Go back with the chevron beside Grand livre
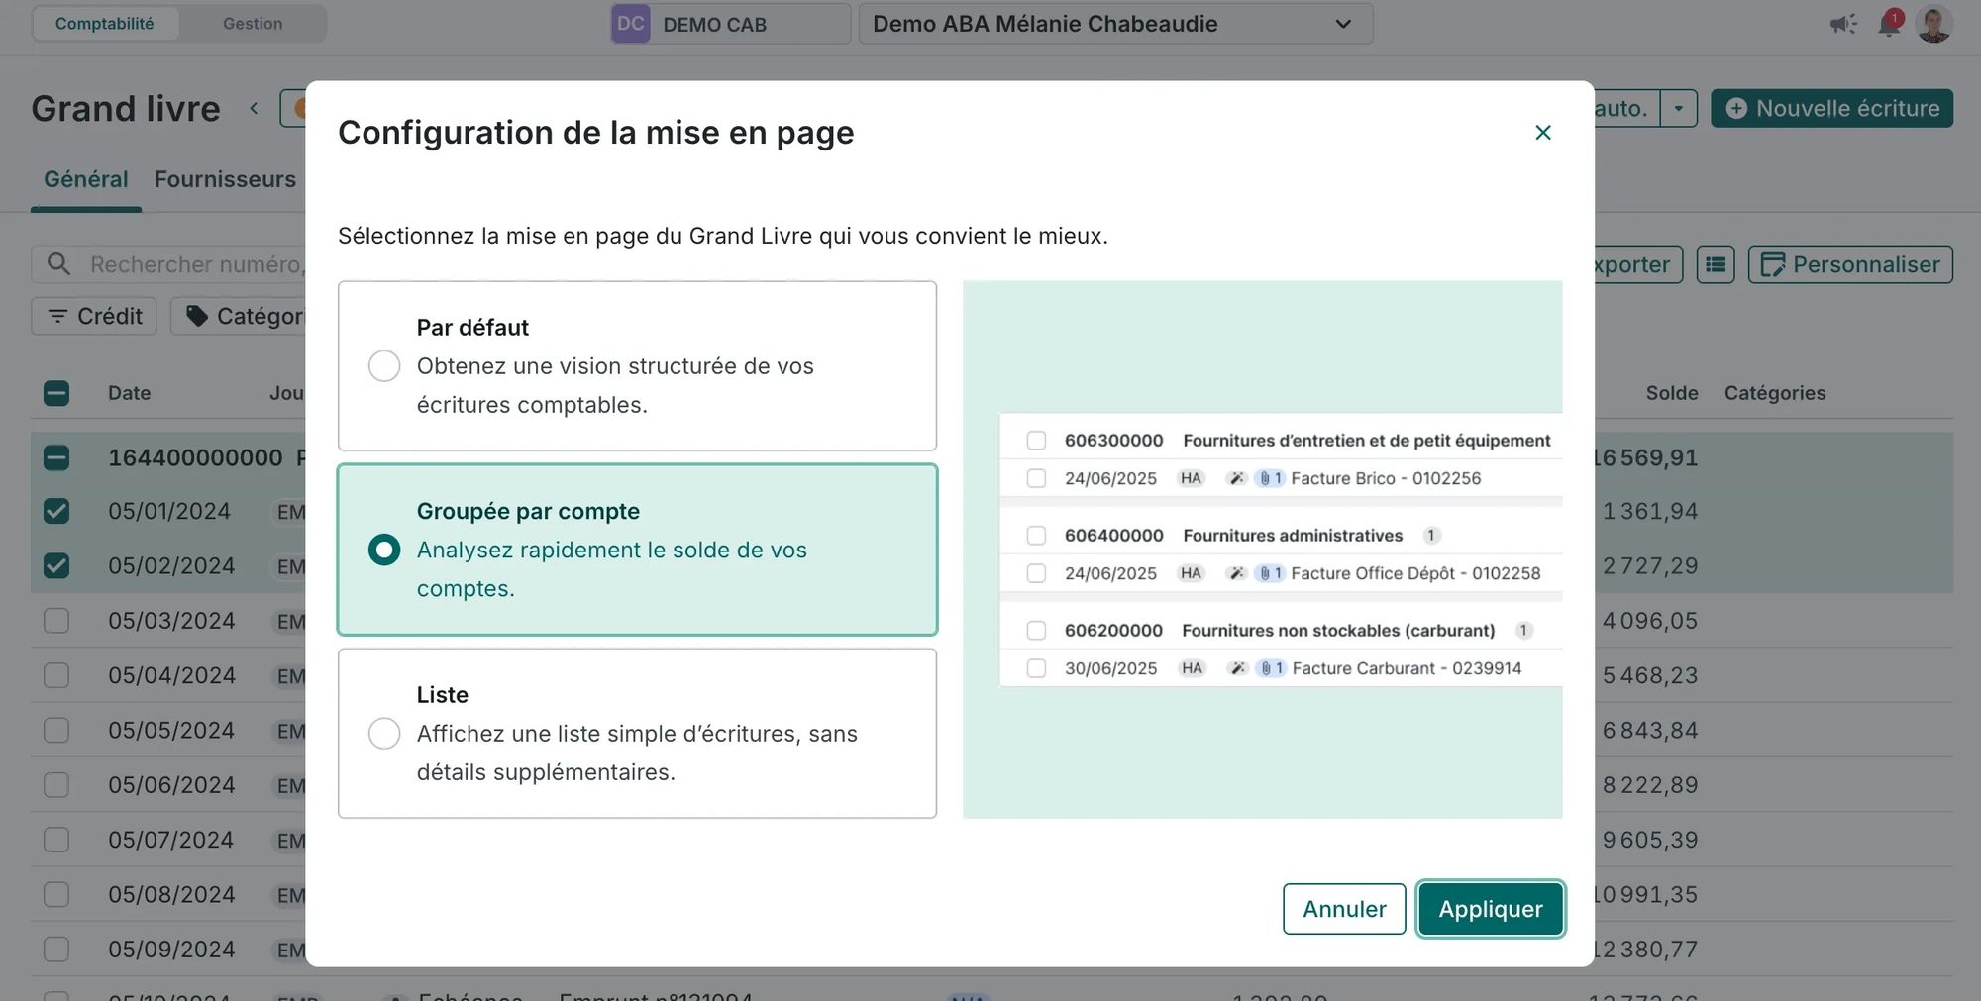1981x1001 pixels. point(254,109)
